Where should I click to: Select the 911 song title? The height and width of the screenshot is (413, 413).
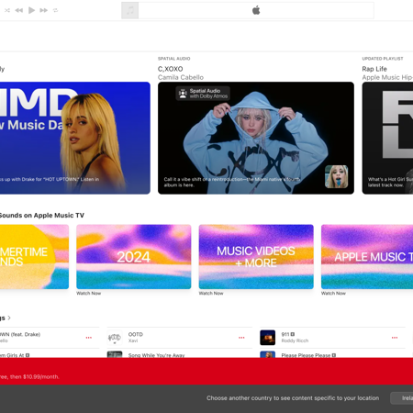(x=285, y=334)
